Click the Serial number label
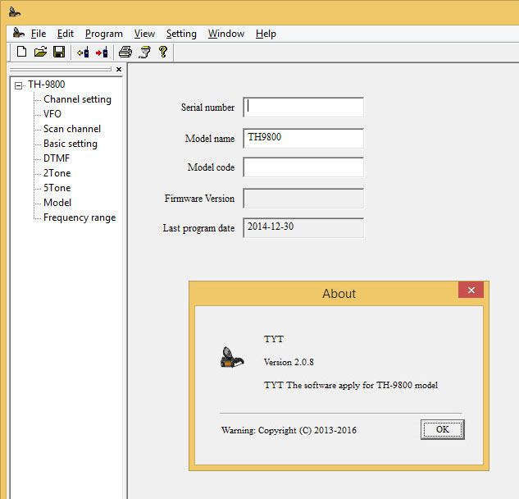 coord(207,108)
